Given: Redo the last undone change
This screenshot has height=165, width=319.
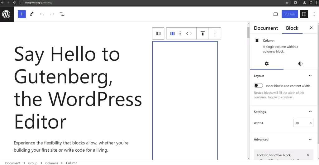Looking at the screenshot, I should click(52, 14).
